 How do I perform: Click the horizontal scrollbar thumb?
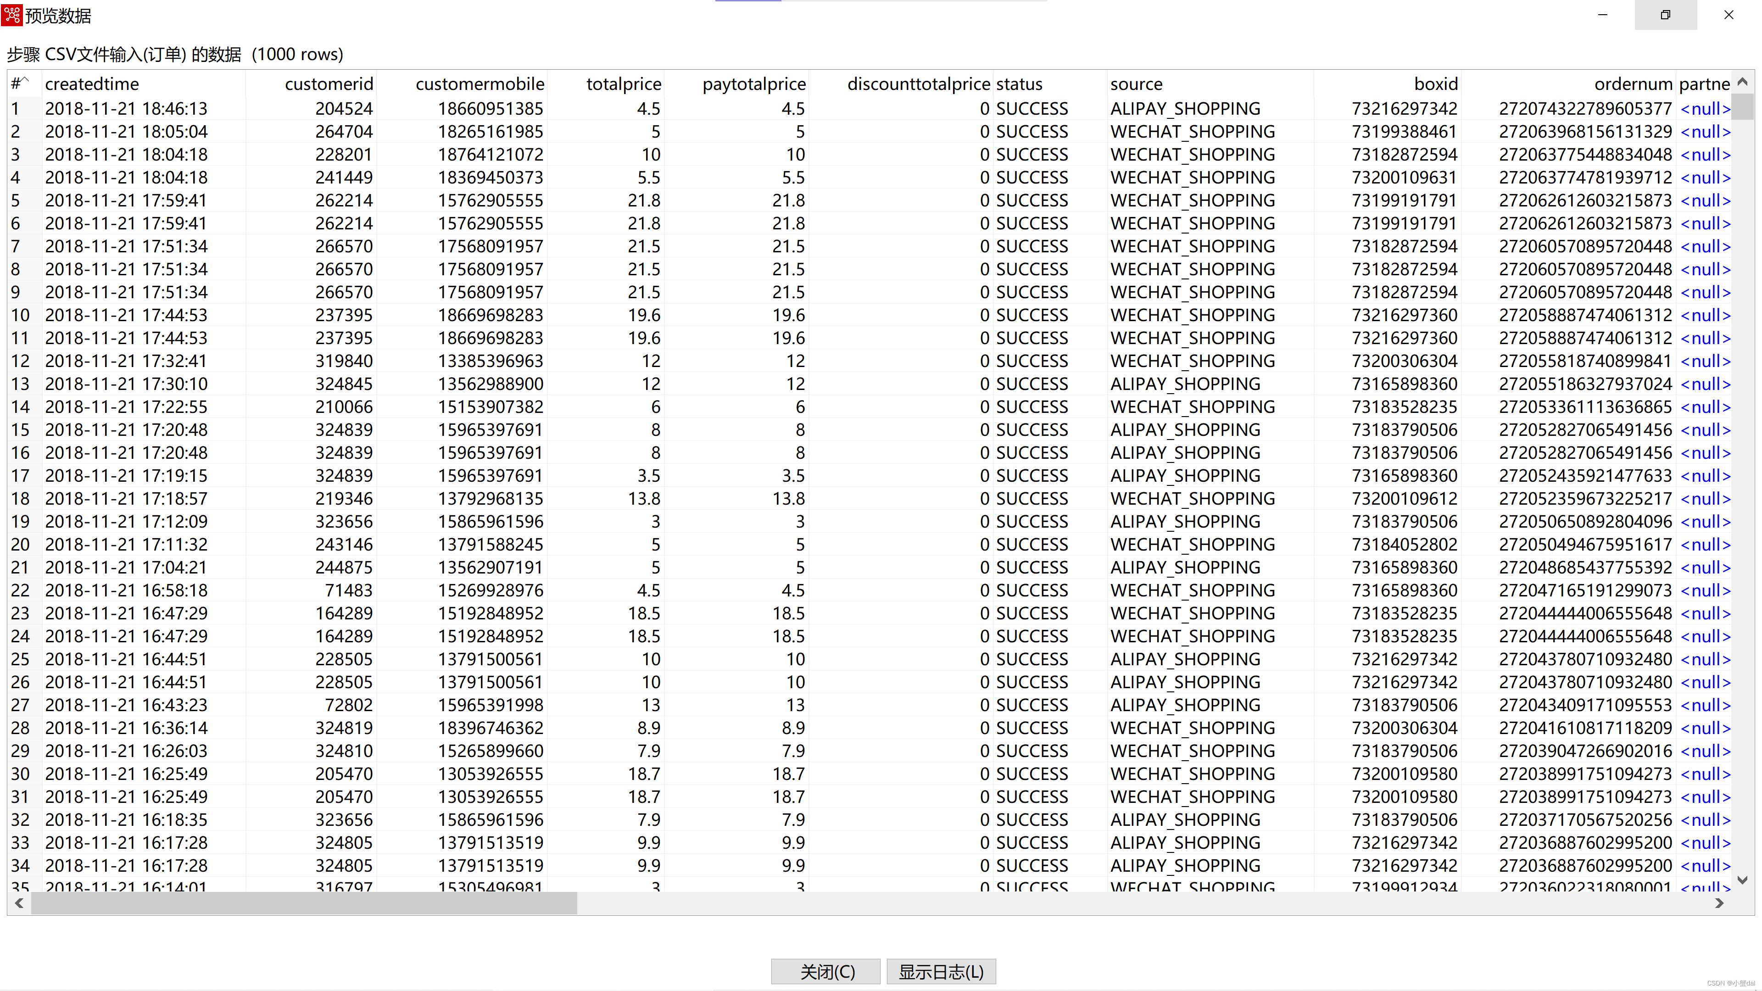click(x=304, y=903)
